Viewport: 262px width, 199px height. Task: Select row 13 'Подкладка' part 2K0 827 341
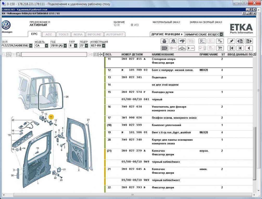(x=178, y=79)
